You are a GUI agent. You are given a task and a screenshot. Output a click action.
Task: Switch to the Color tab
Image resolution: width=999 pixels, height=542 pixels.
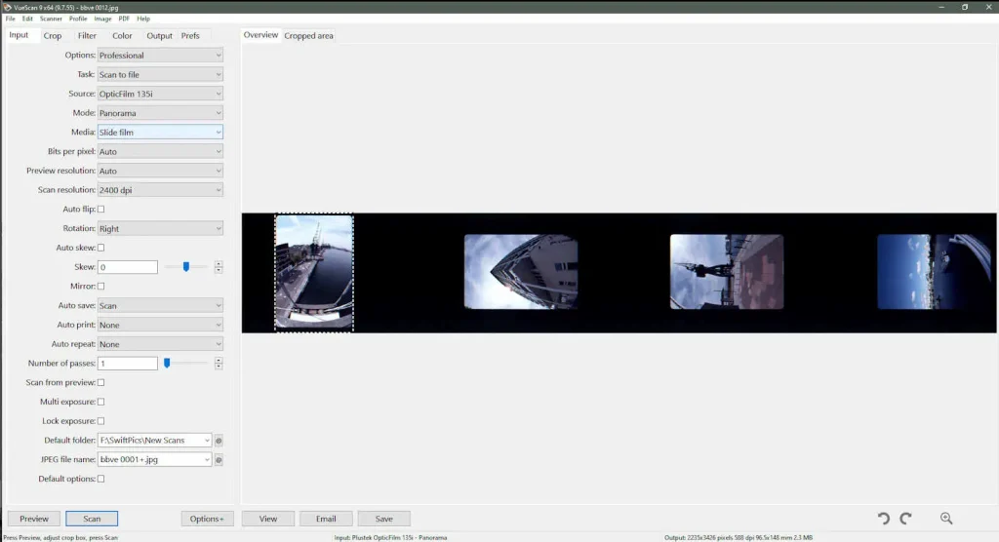(x=122, y=36)
